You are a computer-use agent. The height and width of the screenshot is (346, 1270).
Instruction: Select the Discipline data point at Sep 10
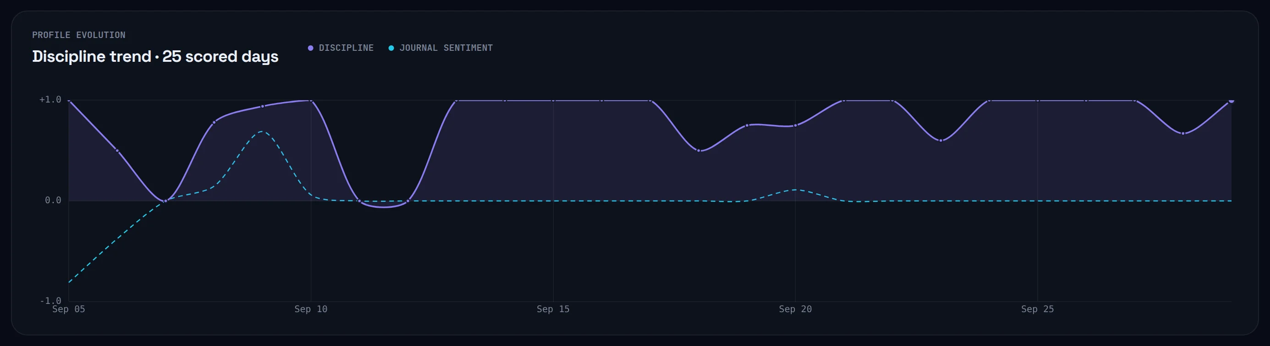(x=311, y=100)
